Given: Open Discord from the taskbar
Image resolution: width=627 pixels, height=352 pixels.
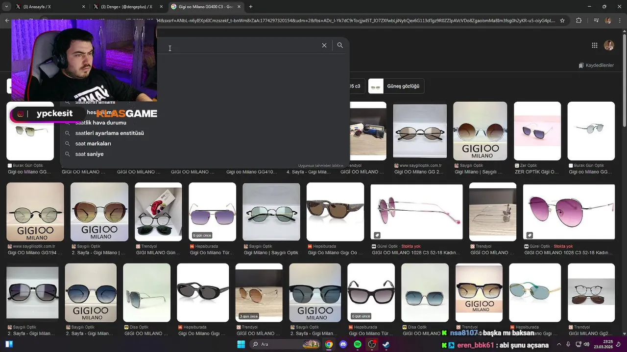Looking at the screenshot, I should click(343, 344).
